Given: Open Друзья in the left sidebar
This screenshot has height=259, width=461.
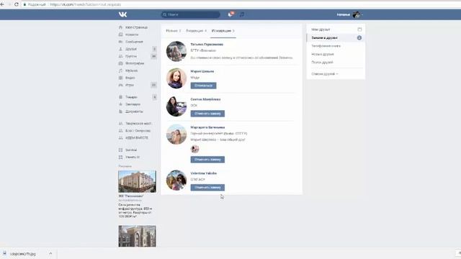Looking at the screenshot, I should coord(131,49).
